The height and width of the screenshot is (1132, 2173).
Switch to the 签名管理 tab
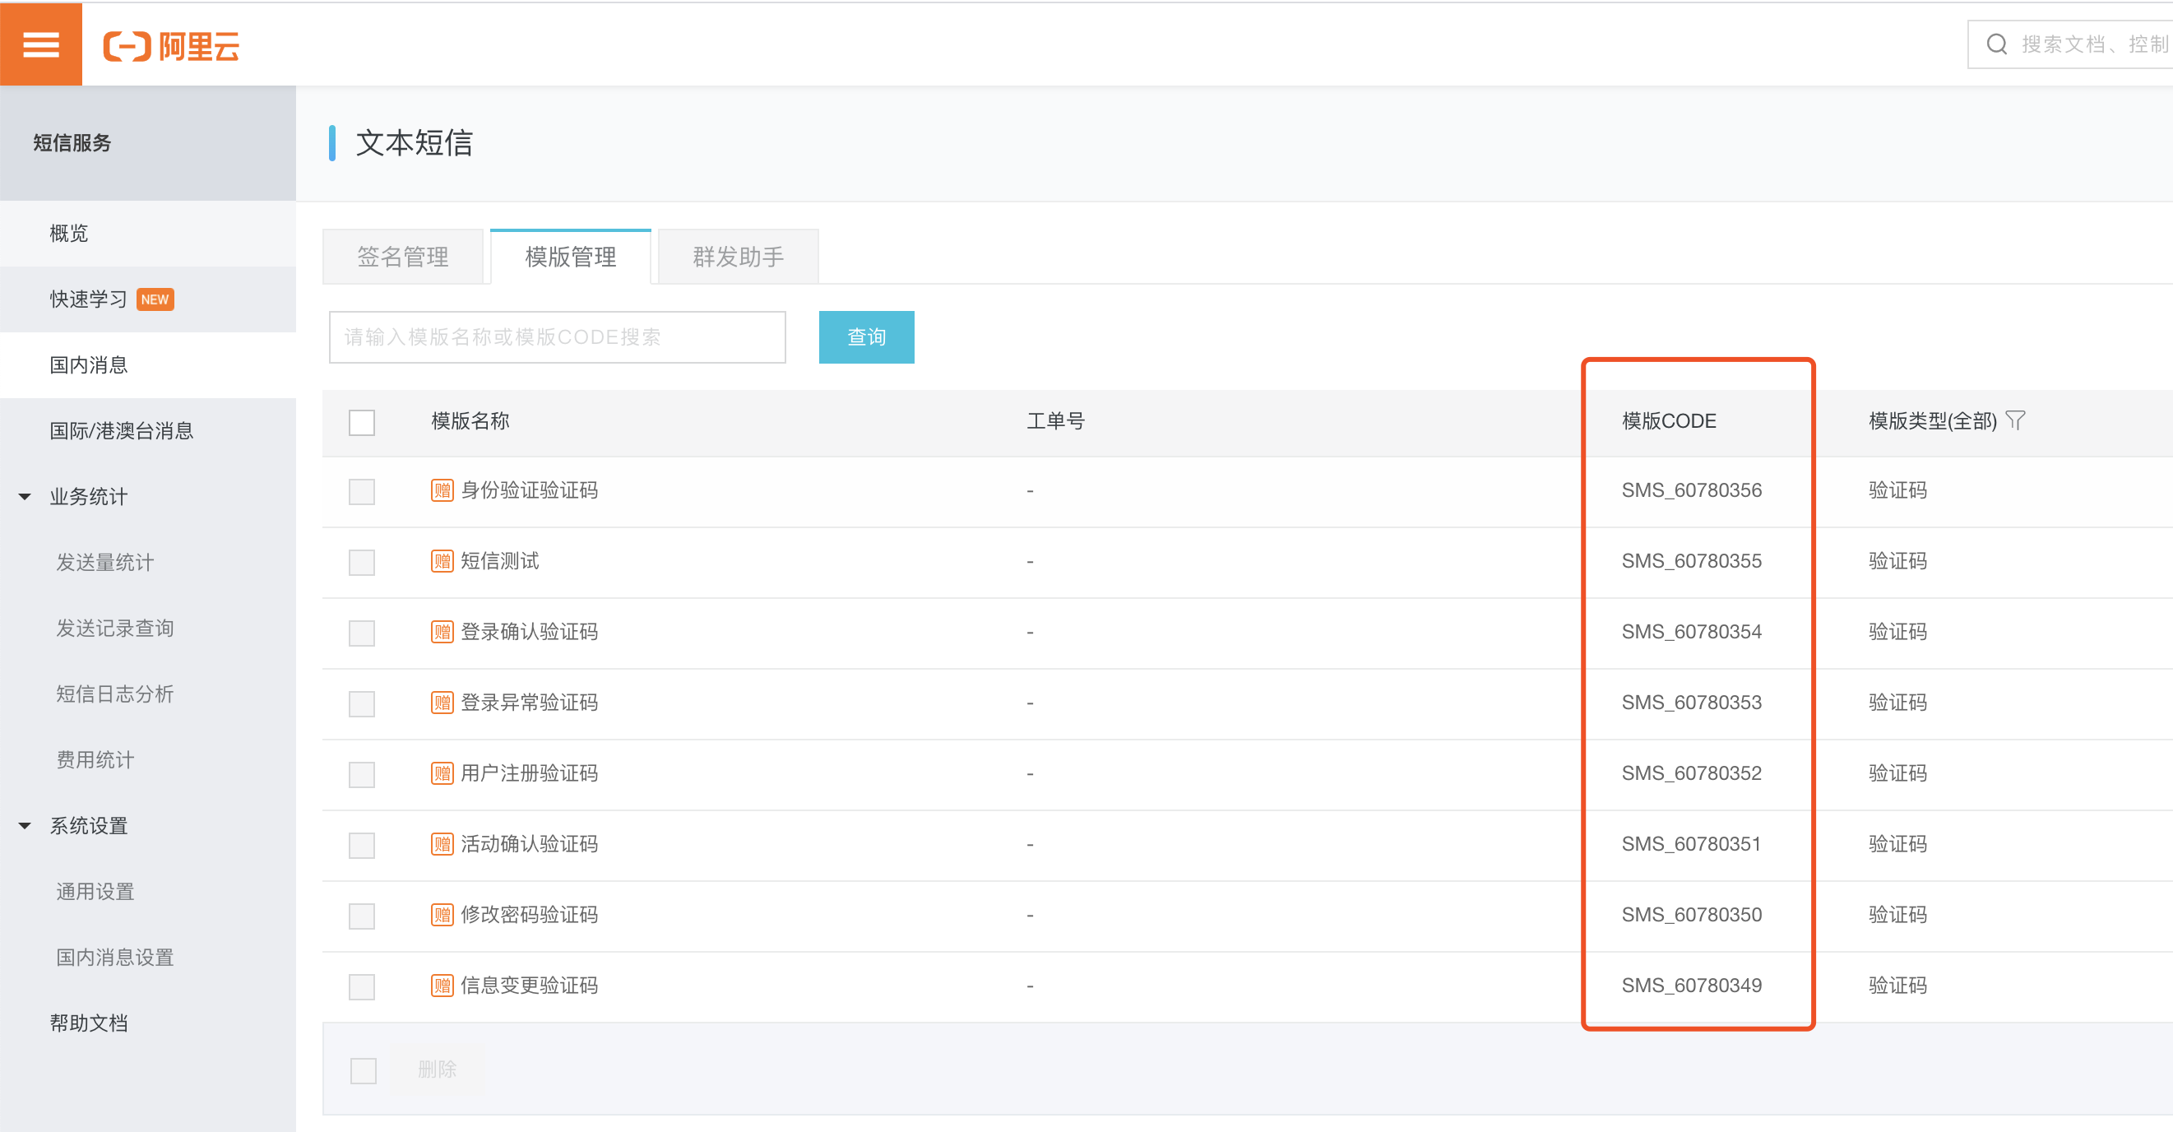(x=402, y=257)
